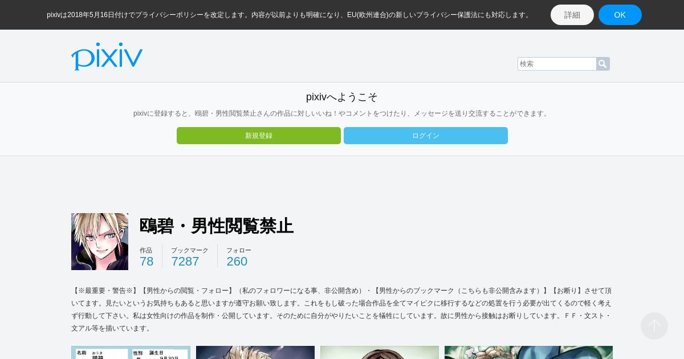Click the フォロー label
The width and height of the screenshot is (684, 359).
(x=239, y=250)
